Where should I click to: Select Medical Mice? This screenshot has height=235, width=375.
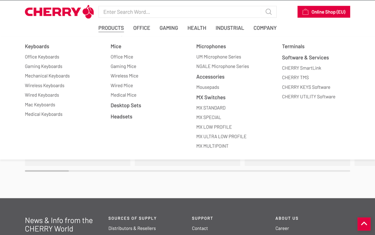(123, 95)
